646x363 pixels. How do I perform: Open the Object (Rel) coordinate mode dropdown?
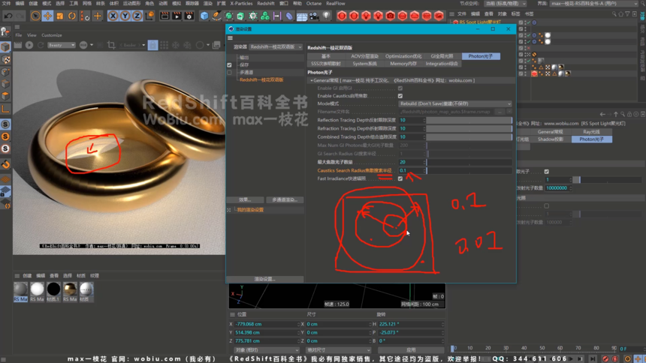(267, 349)
